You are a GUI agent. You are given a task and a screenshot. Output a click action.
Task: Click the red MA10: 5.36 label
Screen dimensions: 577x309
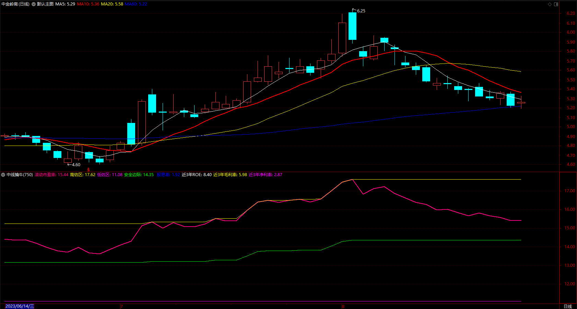[88, 4]
